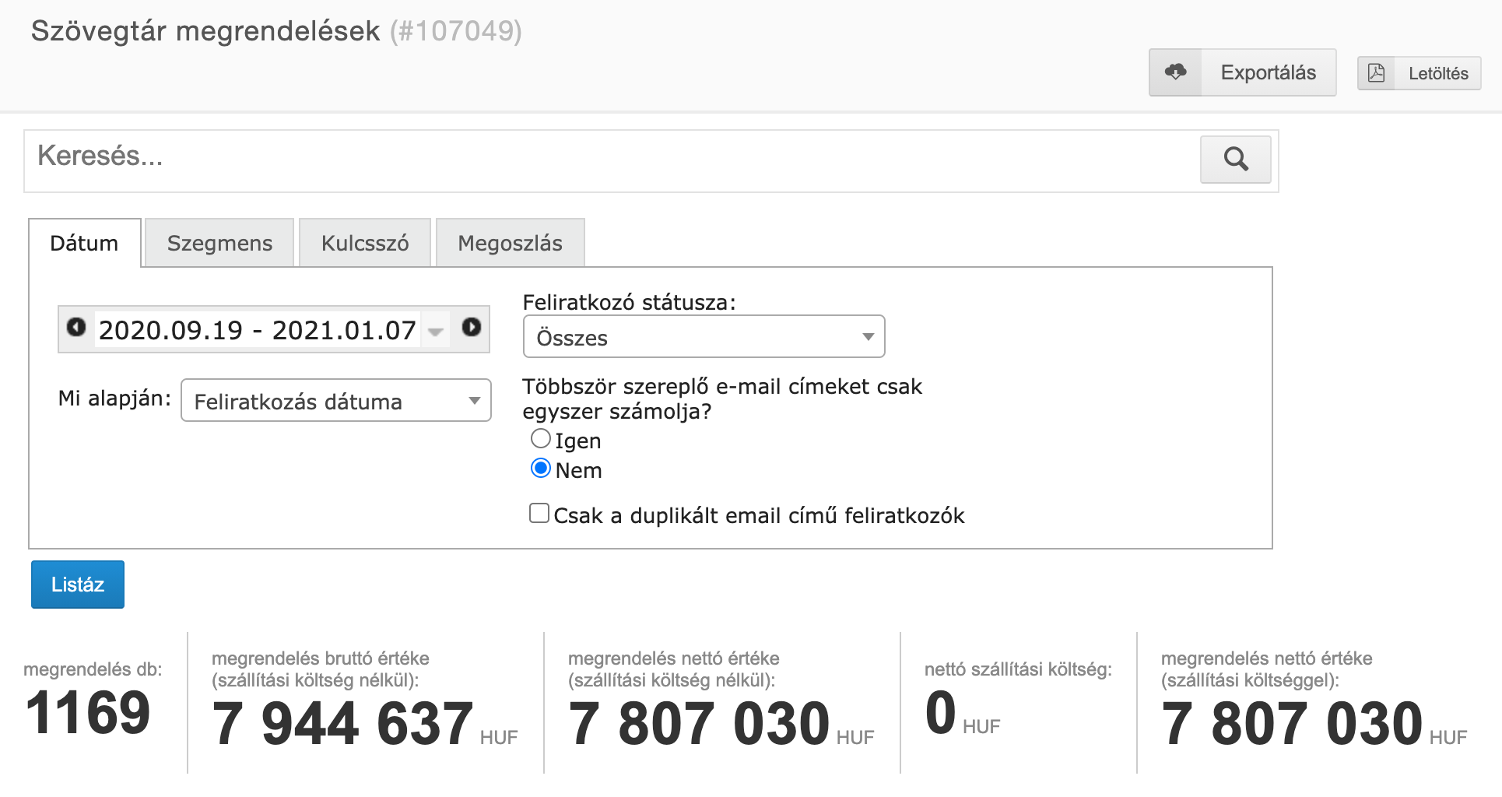
Task: Switch to the Megoszlás tab
Action: pyautogui.click(x=510, y=243)
